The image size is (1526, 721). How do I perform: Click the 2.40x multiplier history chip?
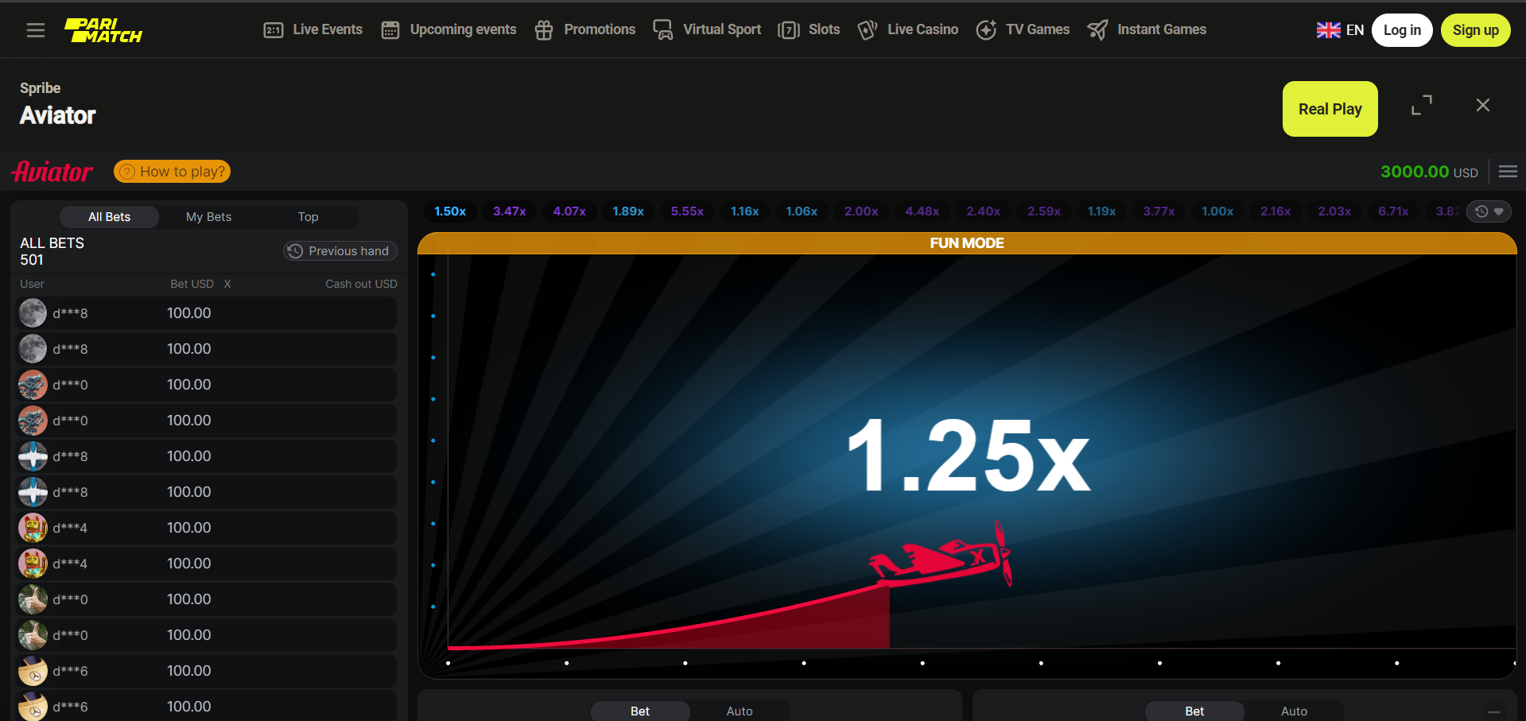coord(984,211)
